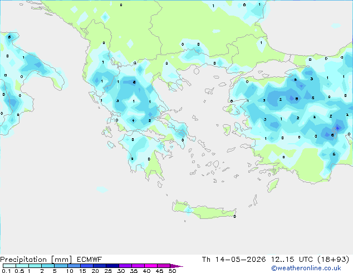This screenshot has height=273, width=353.
Task: Click the '(18+93)' forecast run label
Action: tap(334, 260)
